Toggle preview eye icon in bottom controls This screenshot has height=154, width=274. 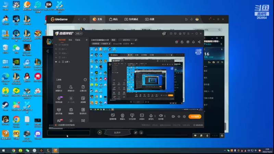pos(179,116)
